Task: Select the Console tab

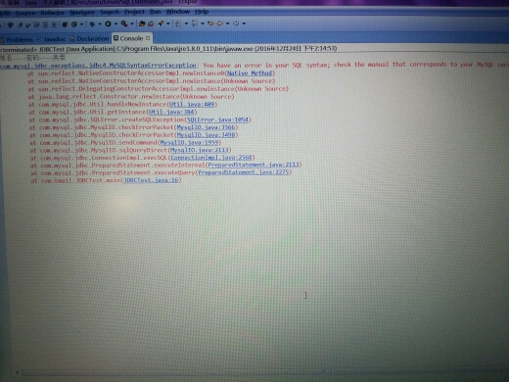Action: 131,38
